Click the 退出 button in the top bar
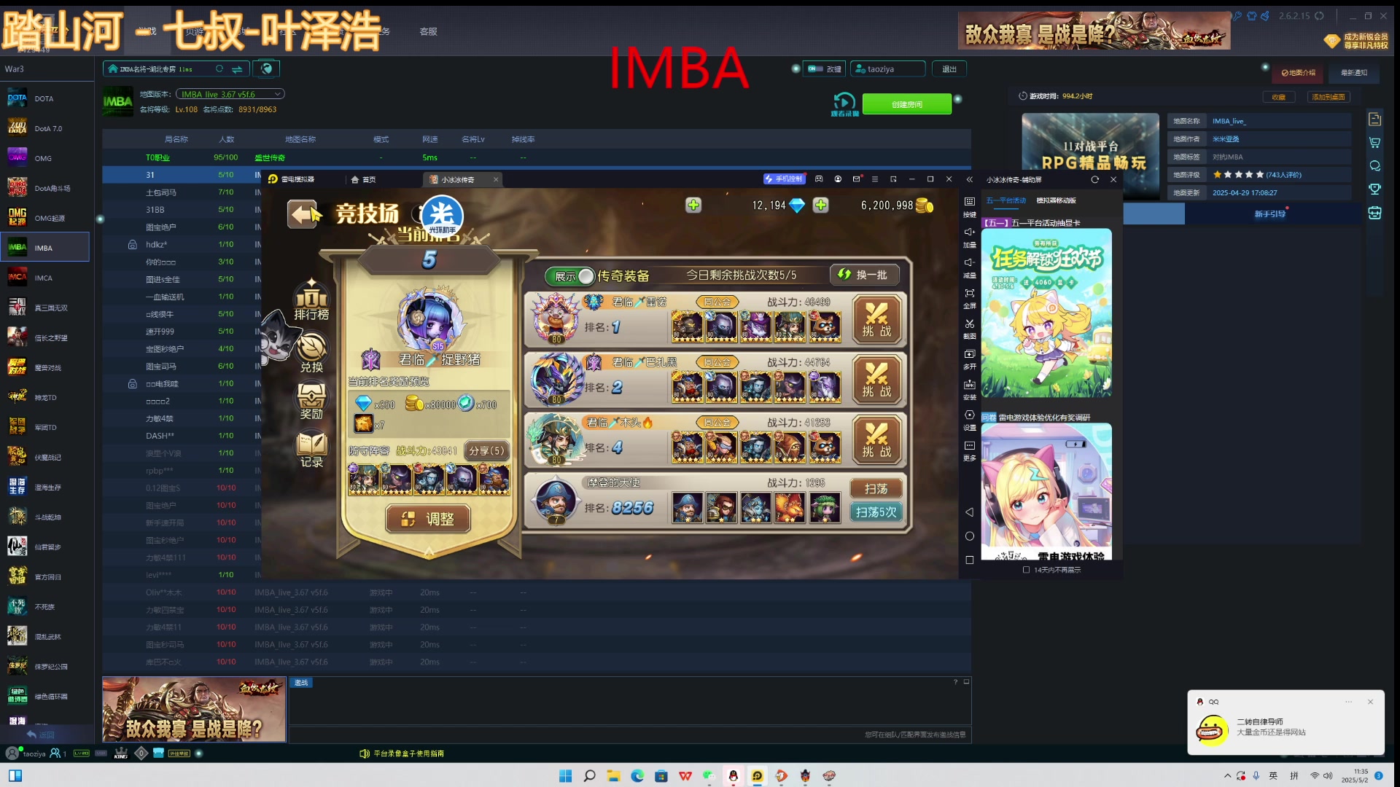 click(x=949, y=69)
